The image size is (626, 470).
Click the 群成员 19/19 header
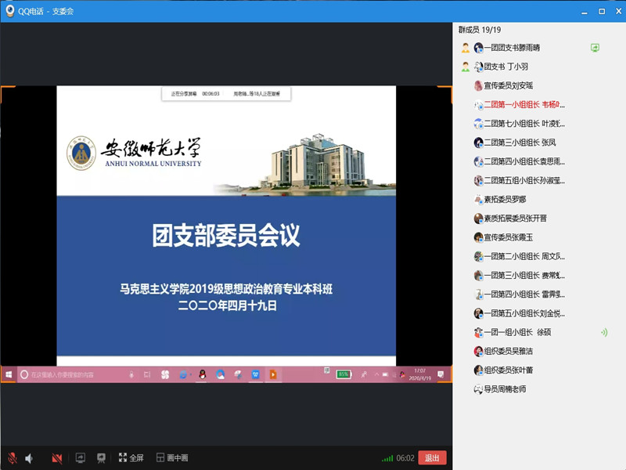tap(482, 29)
